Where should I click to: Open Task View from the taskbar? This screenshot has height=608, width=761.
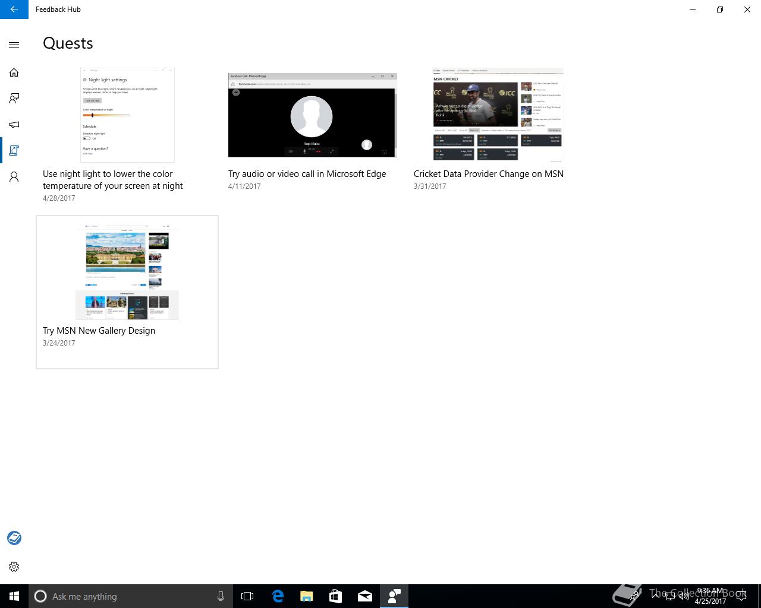pyautogui.click(x=247, y=596)
